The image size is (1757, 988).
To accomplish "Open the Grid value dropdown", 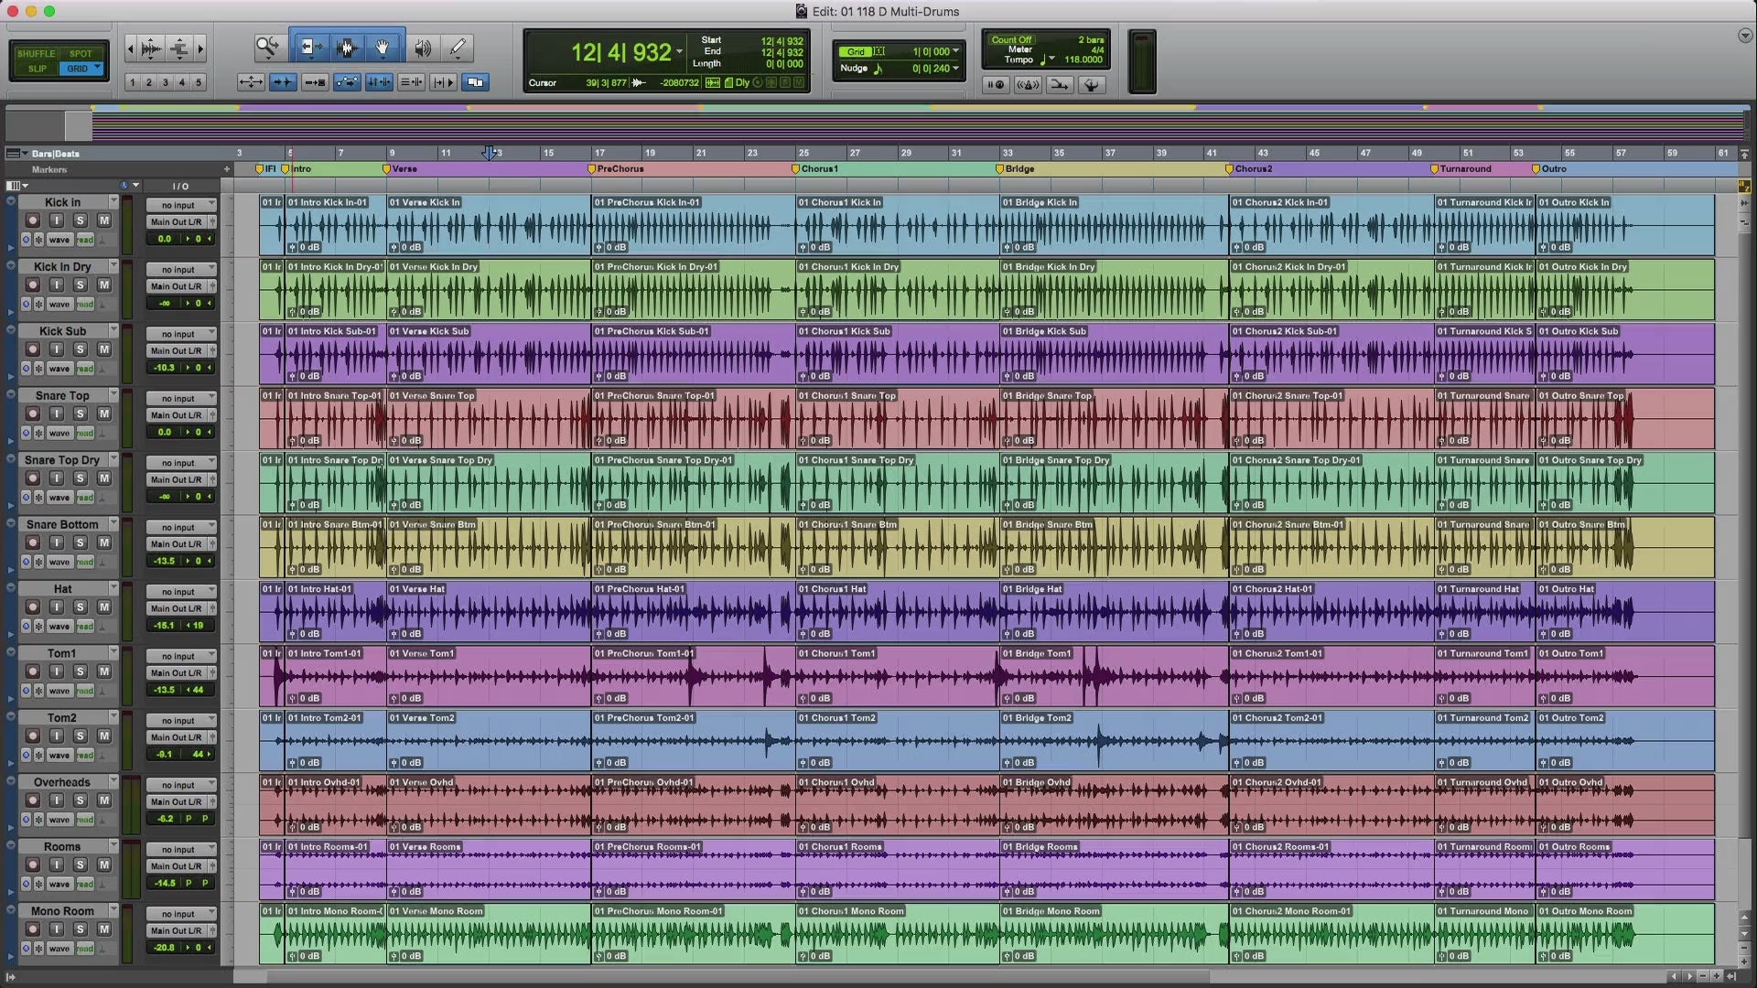I will [x=955, y=51].
